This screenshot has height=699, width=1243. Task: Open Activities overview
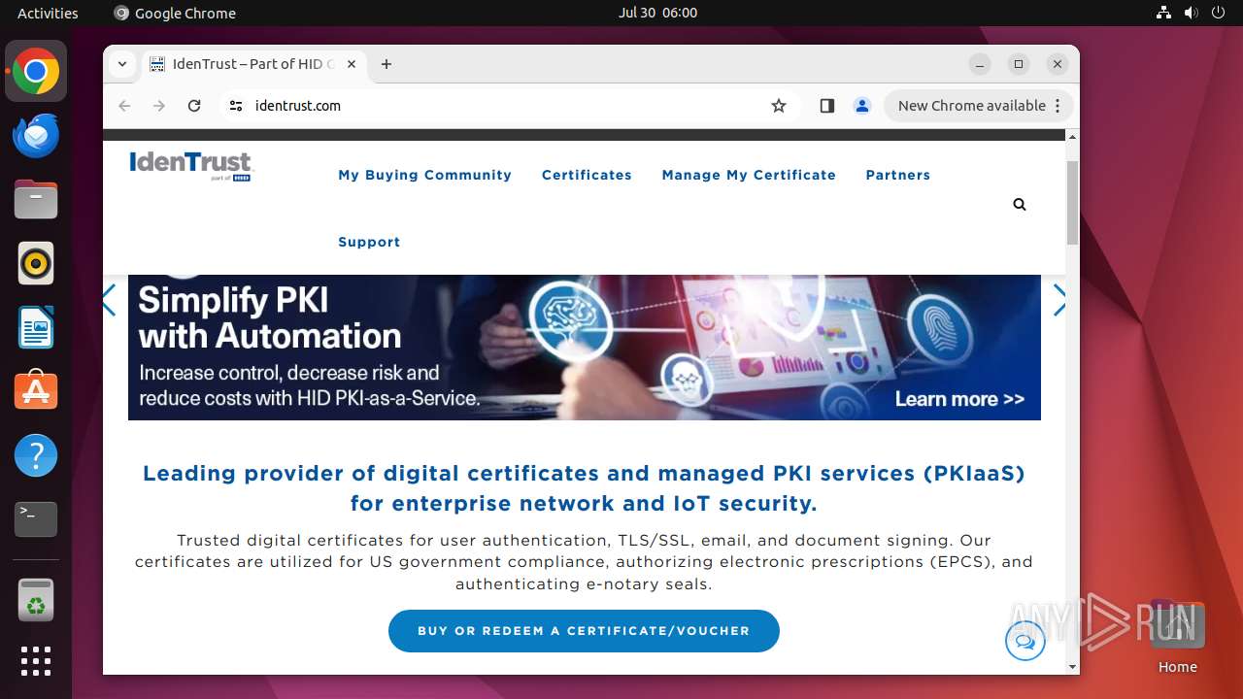48,13
